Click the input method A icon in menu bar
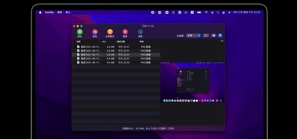This screenshot has height=139, width=297. click(x=192, y=12)
